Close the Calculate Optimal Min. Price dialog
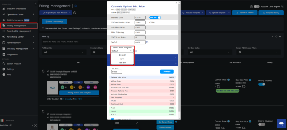Screen dimensions: 287x130 tap(176, 3)
